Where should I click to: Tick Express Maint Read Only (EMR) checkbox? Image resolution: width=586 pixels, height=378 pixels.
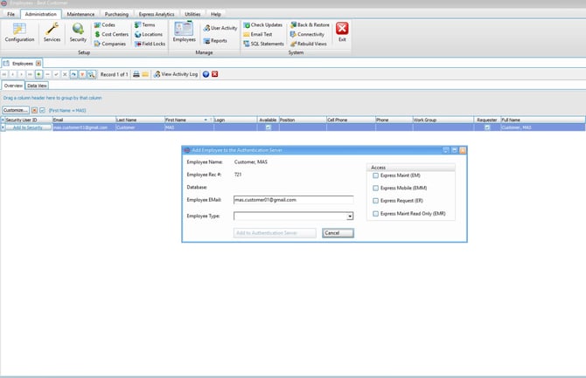(376, 213)
